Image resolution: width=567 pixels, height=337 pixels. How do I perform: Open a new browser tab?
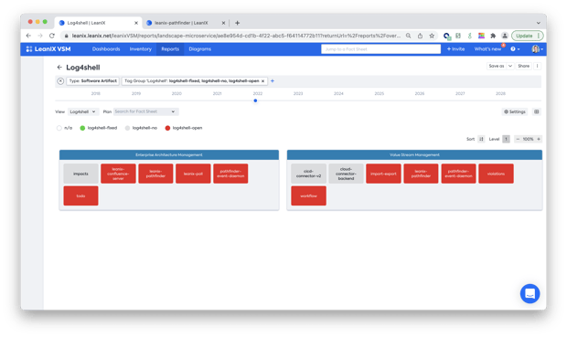[x=237, y=23]
